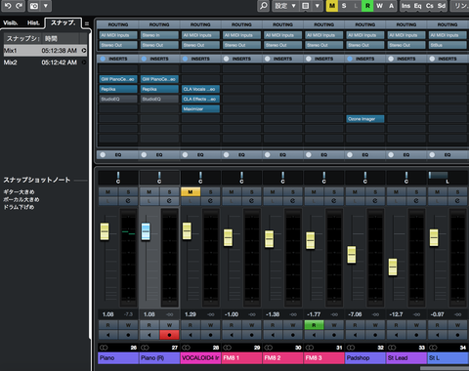Click the redo arrow in the toolbar
This screenshot has width=469, height=371.
coord(19,6)
